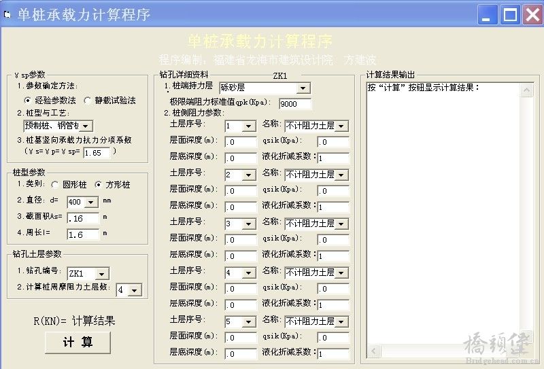Click the results scrollbar up arrow
The image size is (544, 369).
pos(526,90)
